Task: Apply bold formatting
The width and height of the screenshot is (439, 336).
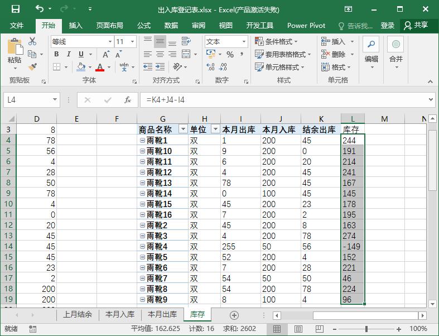Action: (56, 54)
